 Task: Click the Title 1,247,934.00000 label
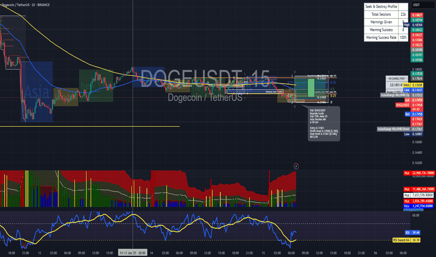(x=419, y=206)
